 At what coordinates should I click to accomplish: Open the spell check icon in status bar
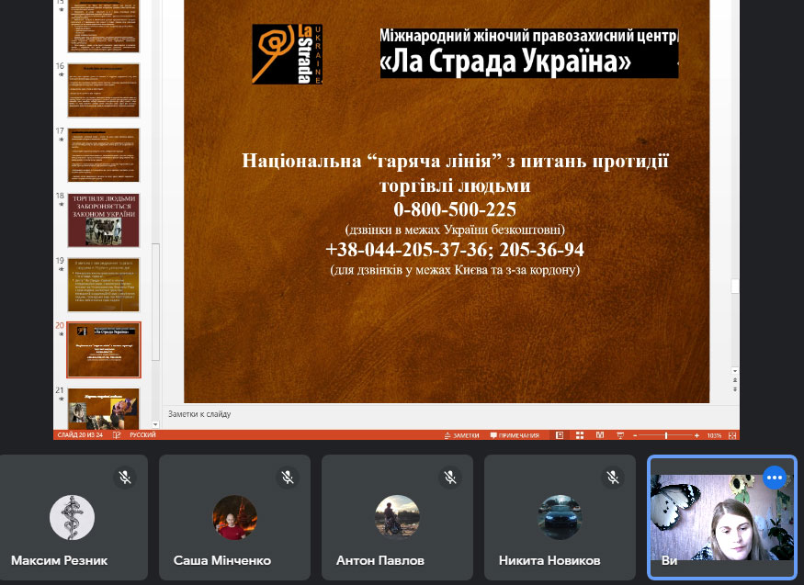point(117,435)
